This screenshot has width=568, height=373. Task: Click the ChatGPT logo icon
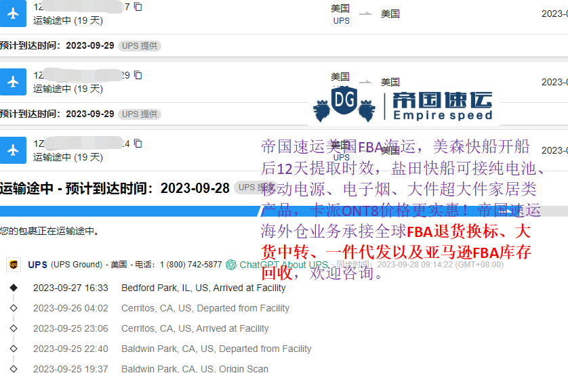pos(230,265)
